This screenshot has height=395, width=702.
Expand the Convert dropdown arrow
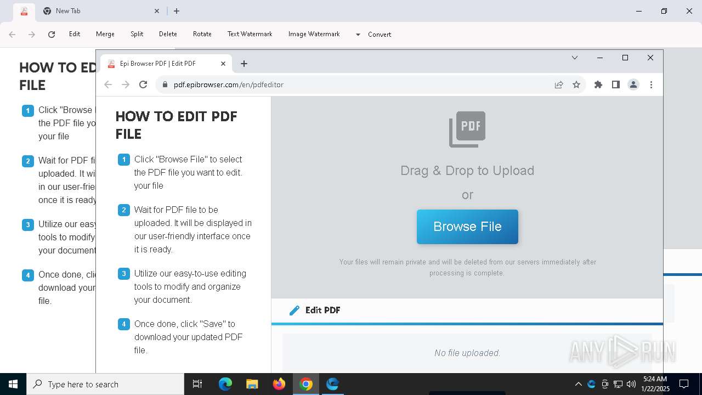click(358, 35)
